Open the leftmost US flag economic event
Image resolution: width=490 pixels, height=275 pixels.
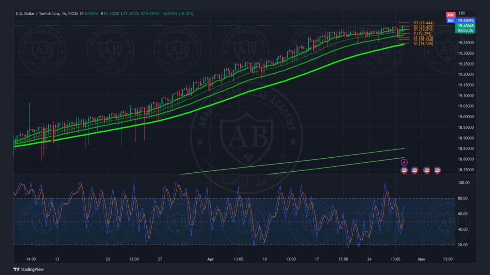[x=404, y=170]
